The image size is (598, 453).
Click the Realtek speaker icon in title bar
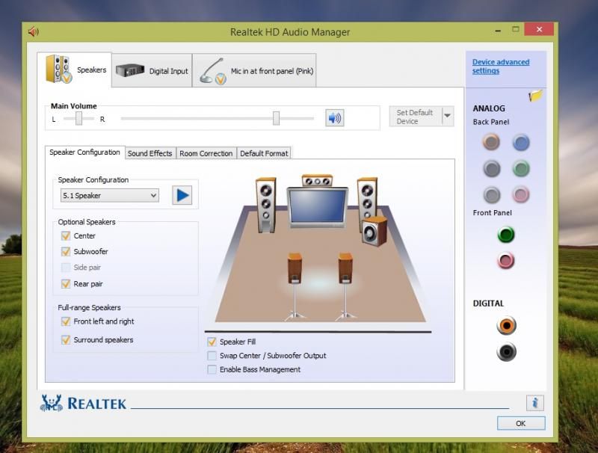[34, 31]
